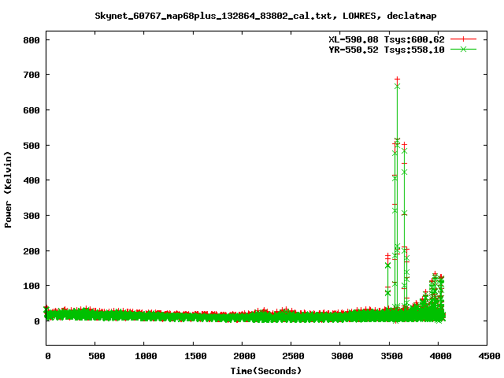This screenshot has height=378, width=504.
Task: Click the 600 y-axis tick label
Action: click(31, 110)
